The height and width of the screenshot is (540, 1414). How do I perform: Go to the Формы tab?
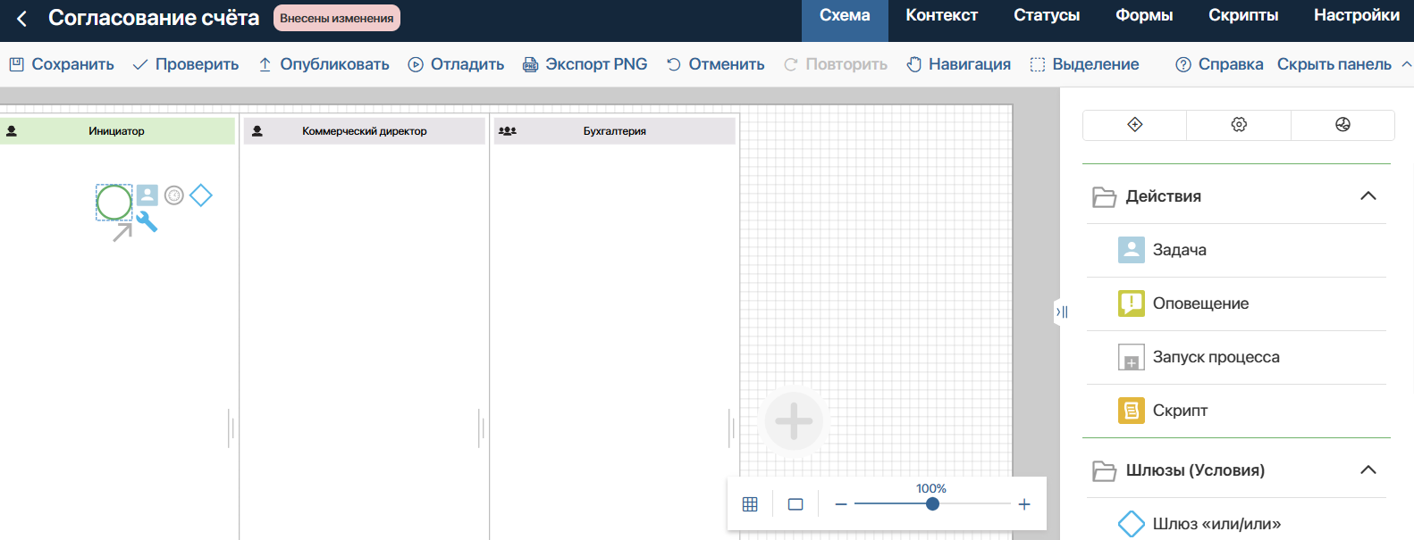[x=1144, y=15]
